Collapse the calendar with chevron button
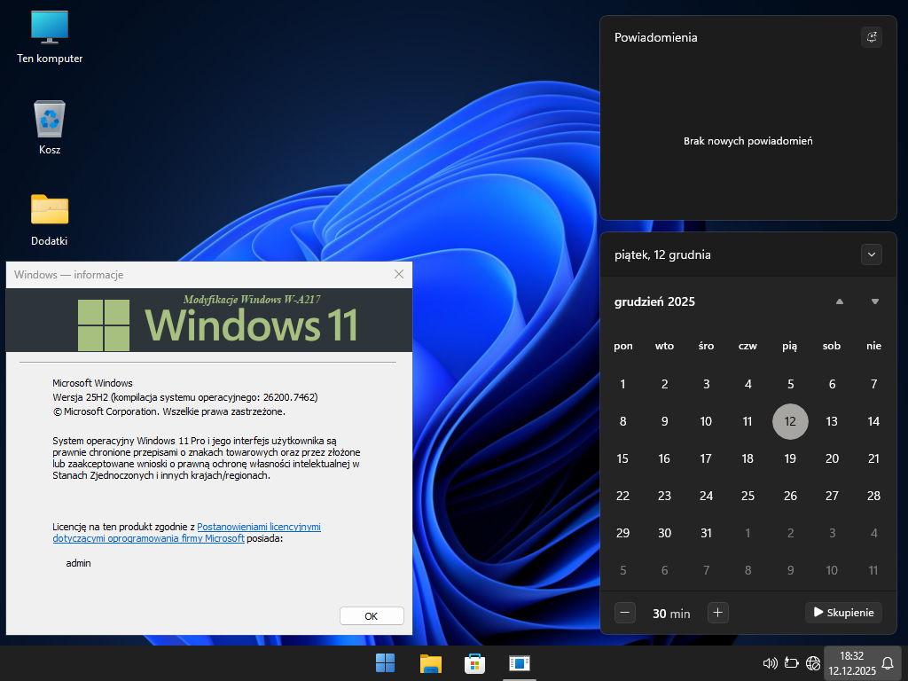Viewport: 908px width, 681px height. (872, 254)
